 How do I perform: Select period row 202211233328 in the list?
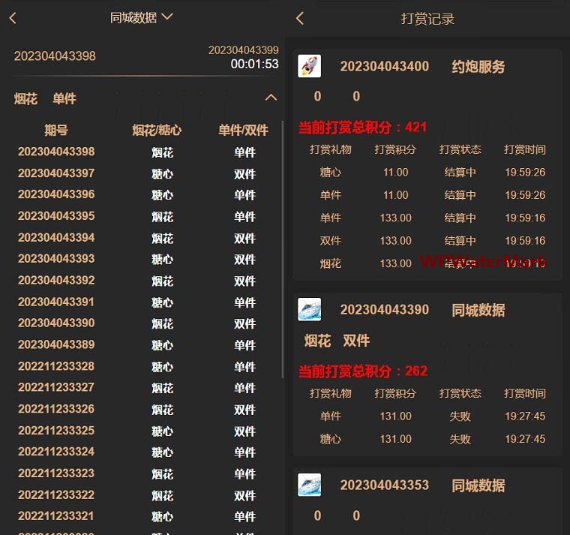click(x=56, y=367)
